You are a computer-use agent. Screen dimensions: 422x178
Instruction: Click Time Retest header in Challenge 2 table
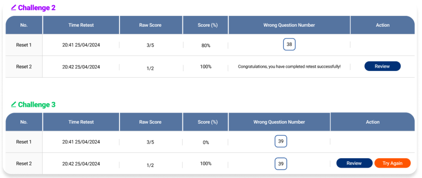click(x=81, y=25)
